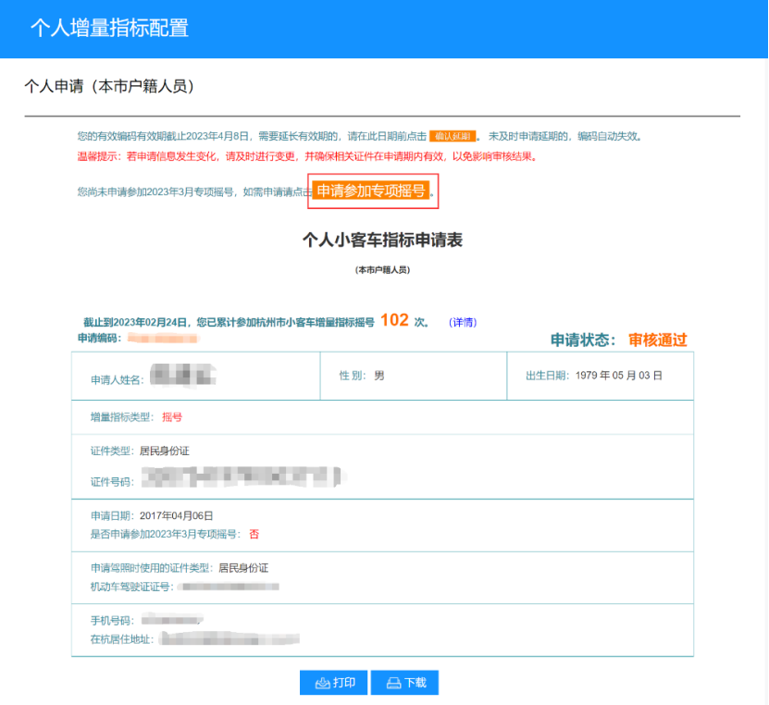
Task: Click the 下载 download icon button
Action: click(x=404, y=683)
